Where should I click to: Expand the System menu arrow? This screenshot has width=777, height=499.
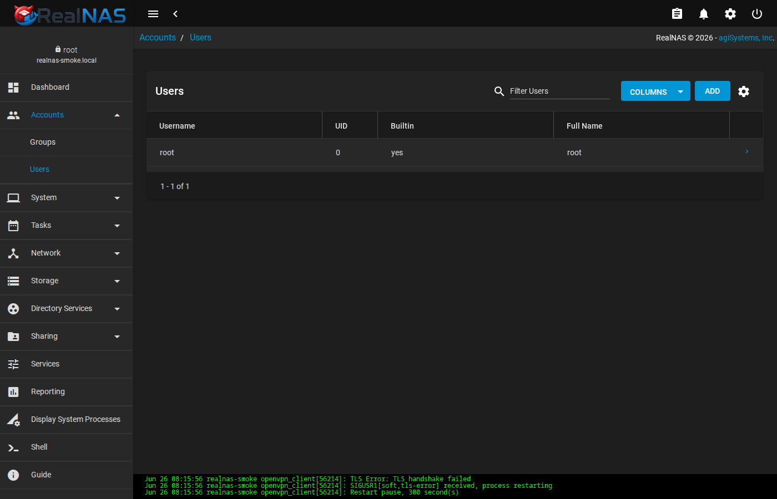point(117,198)
